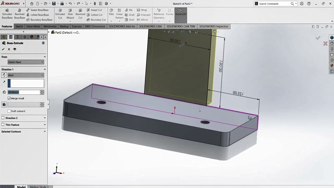The image size is (334, 188).
Task: Click the depth spinner arrows
Action: [x=42, y=92]
